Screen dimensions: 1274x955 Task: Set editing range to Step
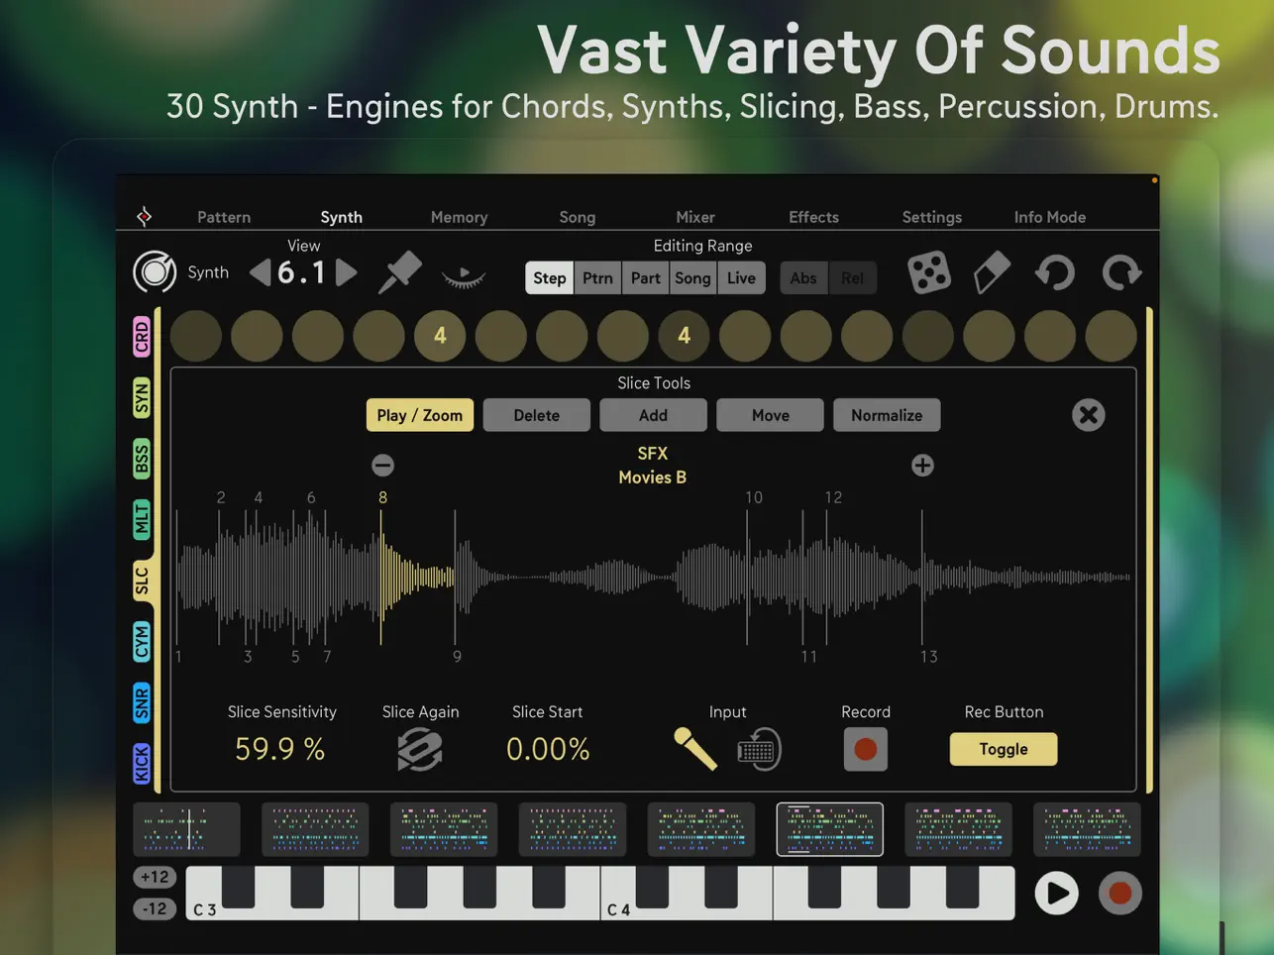point(549,278)
